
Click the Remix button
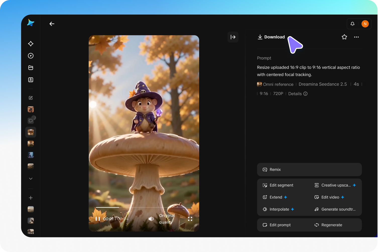(309, 170)
